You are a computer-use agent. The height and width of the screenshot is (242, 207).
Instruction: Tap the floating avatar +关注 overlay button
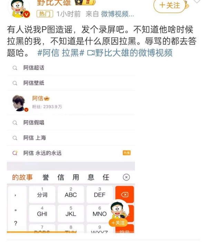pos(118,223)
